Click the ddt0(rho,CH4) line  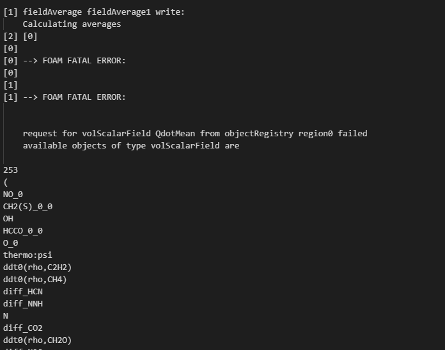click(35, 280)
